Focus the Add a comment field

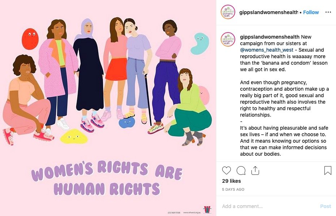pos(267,206)
